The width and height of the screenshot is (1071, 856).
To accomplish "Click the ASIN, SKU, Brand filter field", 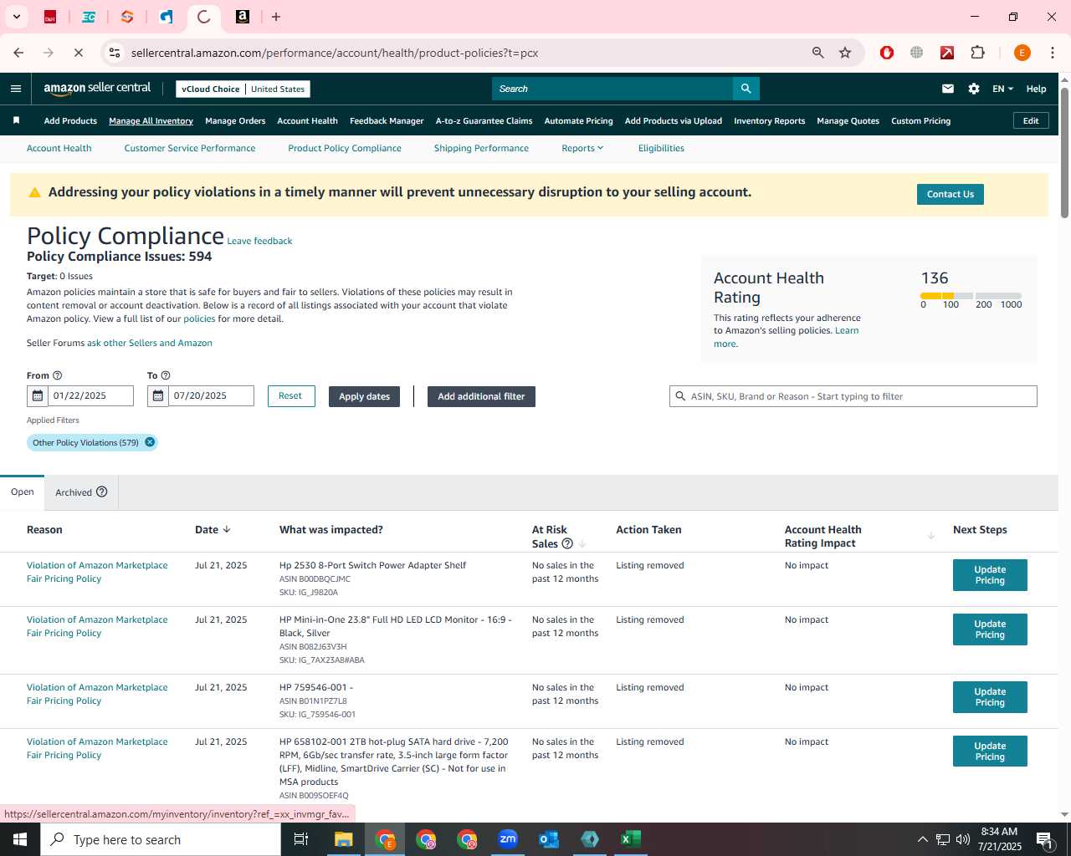I will 853,396.
